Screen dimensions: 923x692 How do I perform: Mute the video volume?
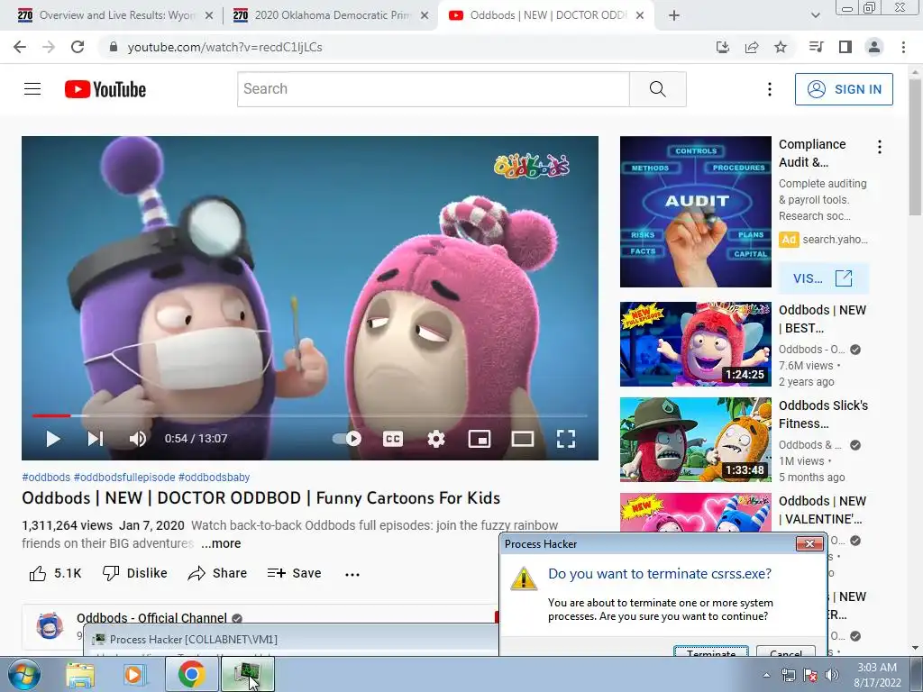(138, 439)
